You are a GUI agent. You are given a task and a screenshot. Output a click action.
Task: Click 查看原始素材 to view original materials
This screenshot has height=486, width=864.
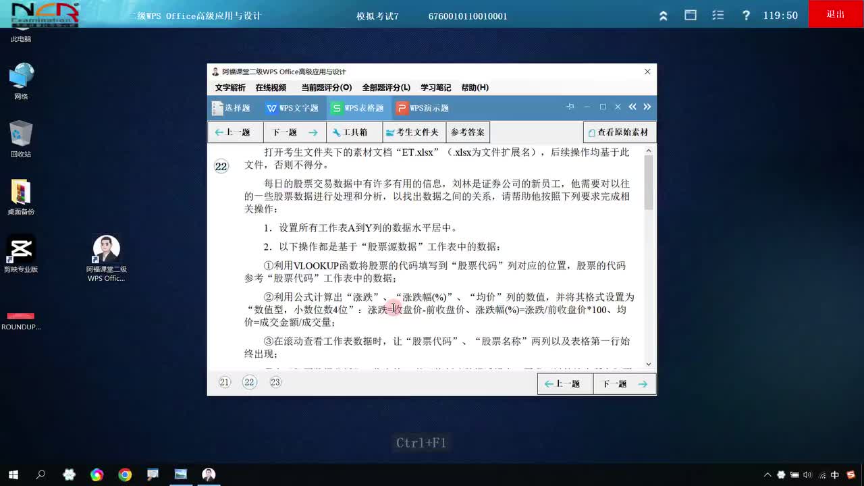[x=620, y=132]
